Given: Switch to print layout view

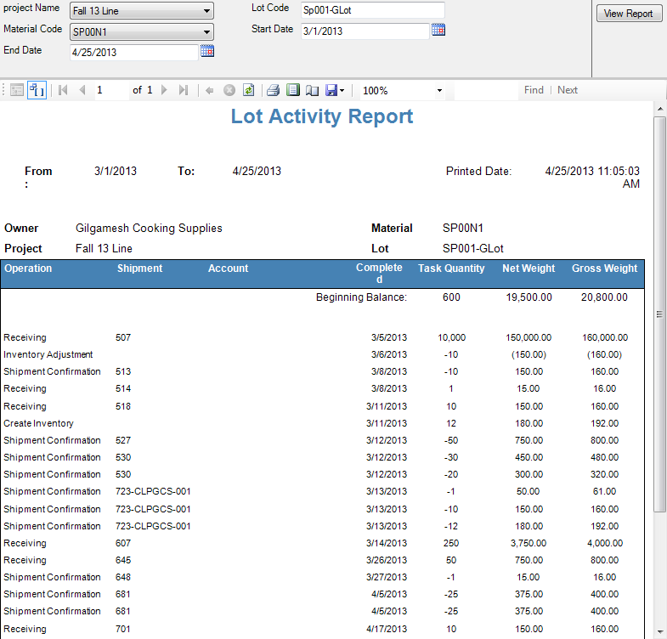Looking at the screenshot, I should pos(292,90).
